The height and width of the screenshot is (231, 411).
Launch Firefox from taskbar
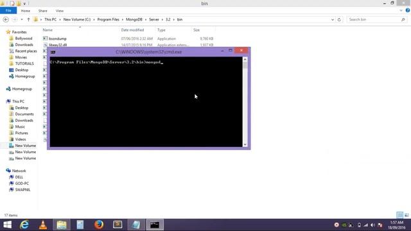point(99,225)
